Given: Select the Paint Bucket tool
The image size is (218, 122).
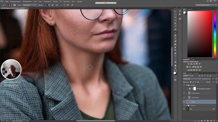Looking at the screenshot, I should coord(175,44).
